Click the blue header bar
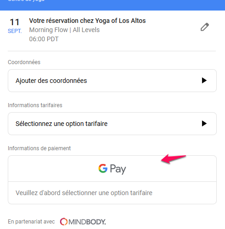 point(112,5)
